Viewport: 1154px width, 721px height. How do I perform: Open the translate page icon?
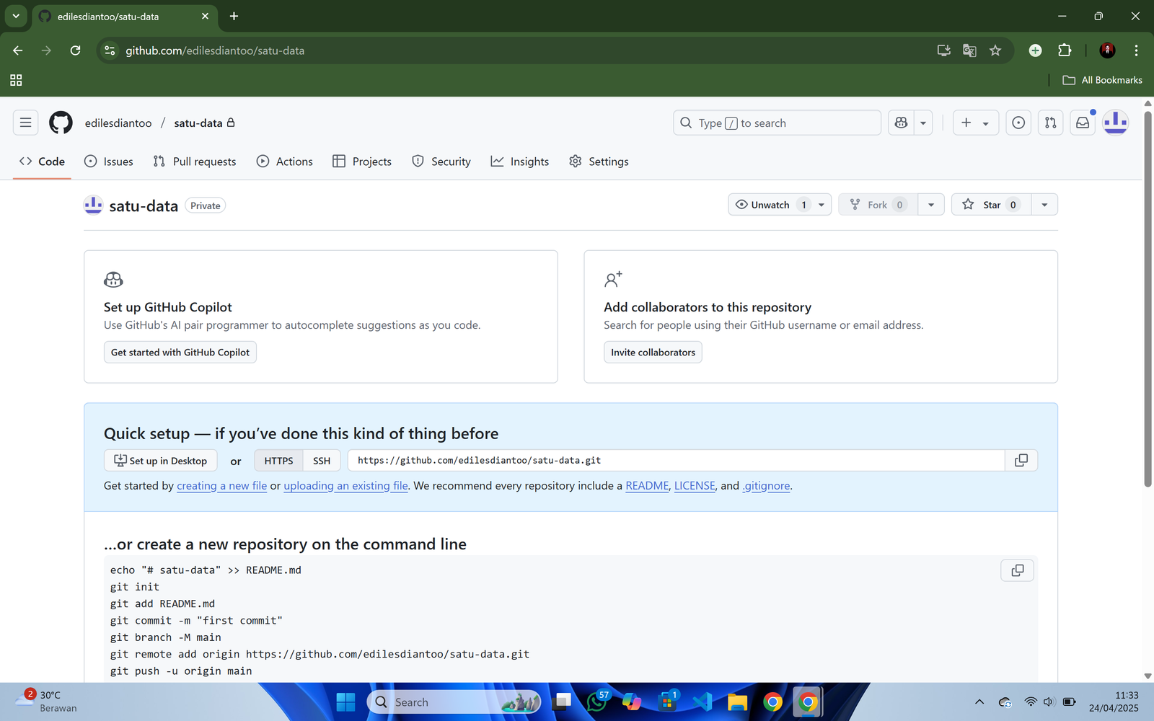(x=969, y=50)
